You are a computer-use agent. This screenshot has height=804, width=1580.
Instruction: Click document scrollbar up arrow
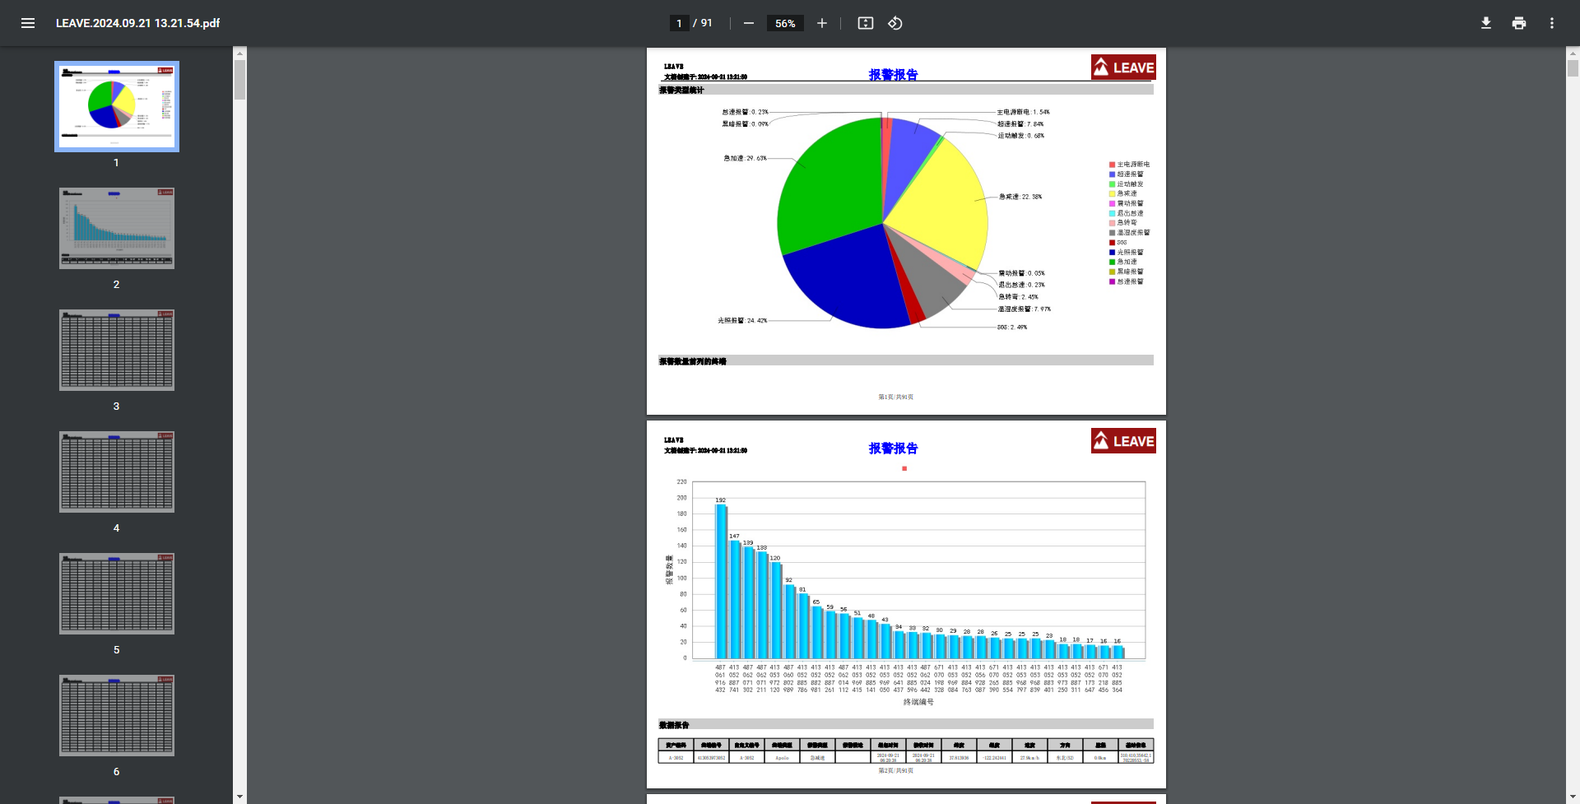(x=1573, y=53)
